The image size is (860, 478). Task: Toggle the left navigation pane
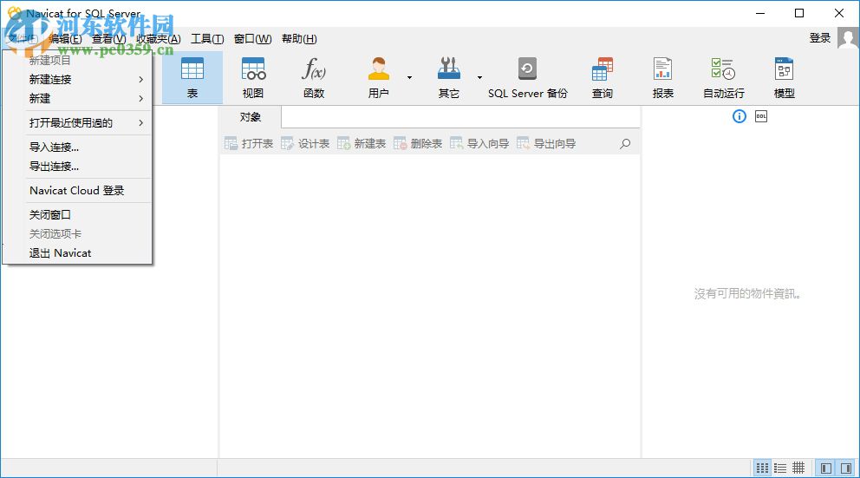click(825, 468)
